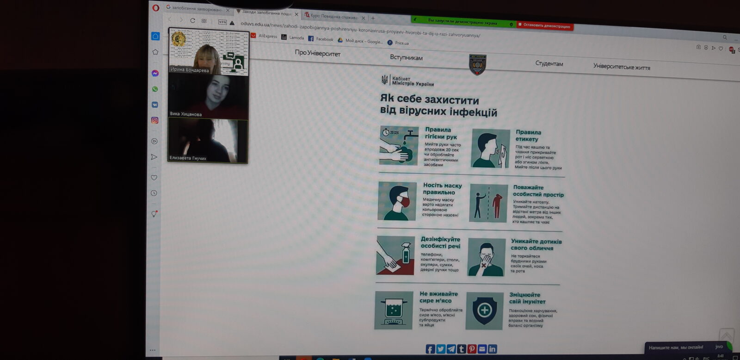This screenshot has width=740, height=360.
Task: Open the Facebook bookmark
Action: coord(321,39)
